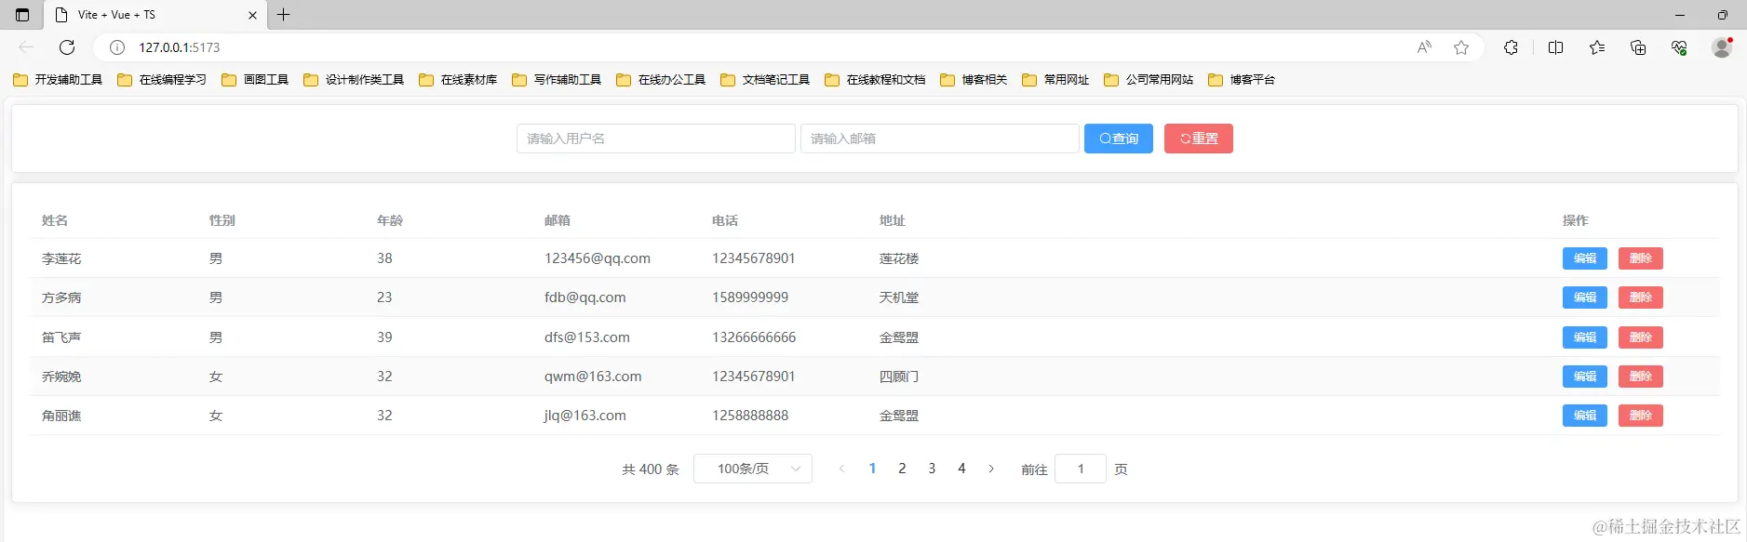1747x542 pixels.
Task: Open the favorites list icon
Action: click(x=1597, y=47)
